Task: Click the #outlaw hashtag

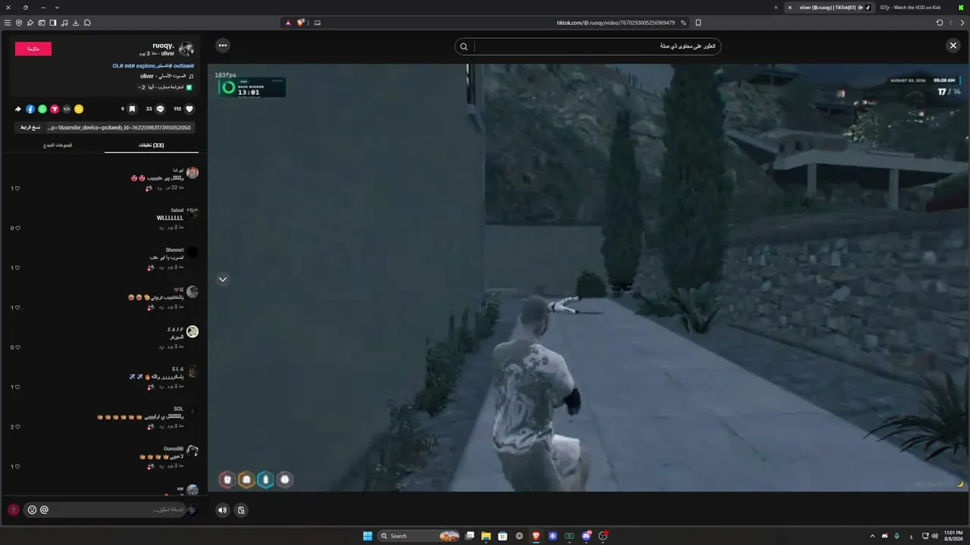Action: (183, 66)
